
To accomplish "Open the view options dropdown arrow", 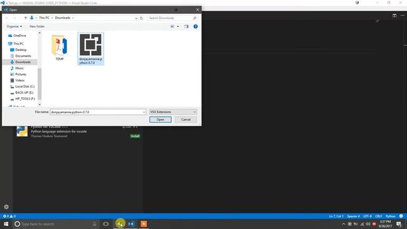I will pyautogui.click(x=178, y=26).
